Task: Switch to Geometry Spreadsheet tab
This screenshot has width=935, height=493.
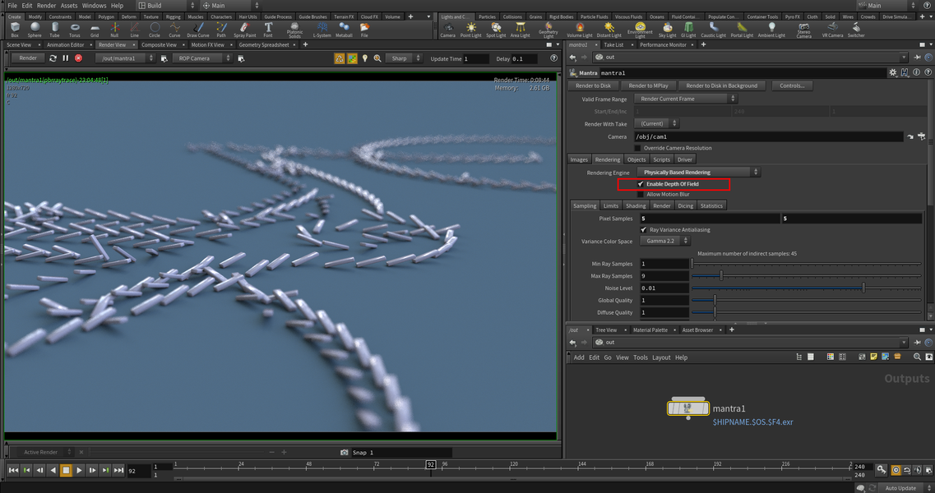Action: pyautogui.click(x=264, y=44)
